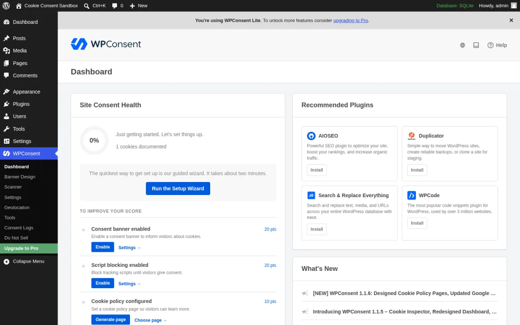The width and height of the screenshot is (520, 325).
Task: Click the Comments icon in sidebar
Action: [x=6, y=75]
